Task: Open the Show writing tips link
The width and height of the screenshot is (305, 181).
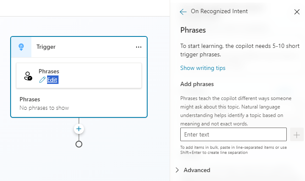Action: pyautogui.click(x=203, y=68)
